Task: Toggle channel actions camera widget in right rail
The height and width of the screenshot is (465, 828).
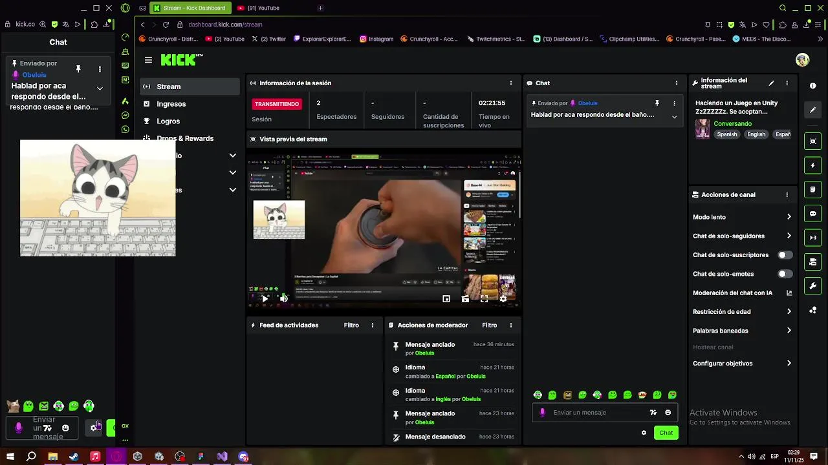Action: click(x=813, y=262)
